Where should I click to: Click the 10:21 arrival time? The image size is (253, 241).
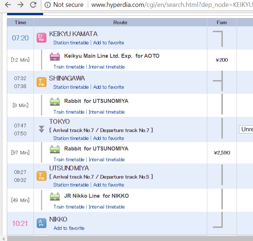(20, 223)
